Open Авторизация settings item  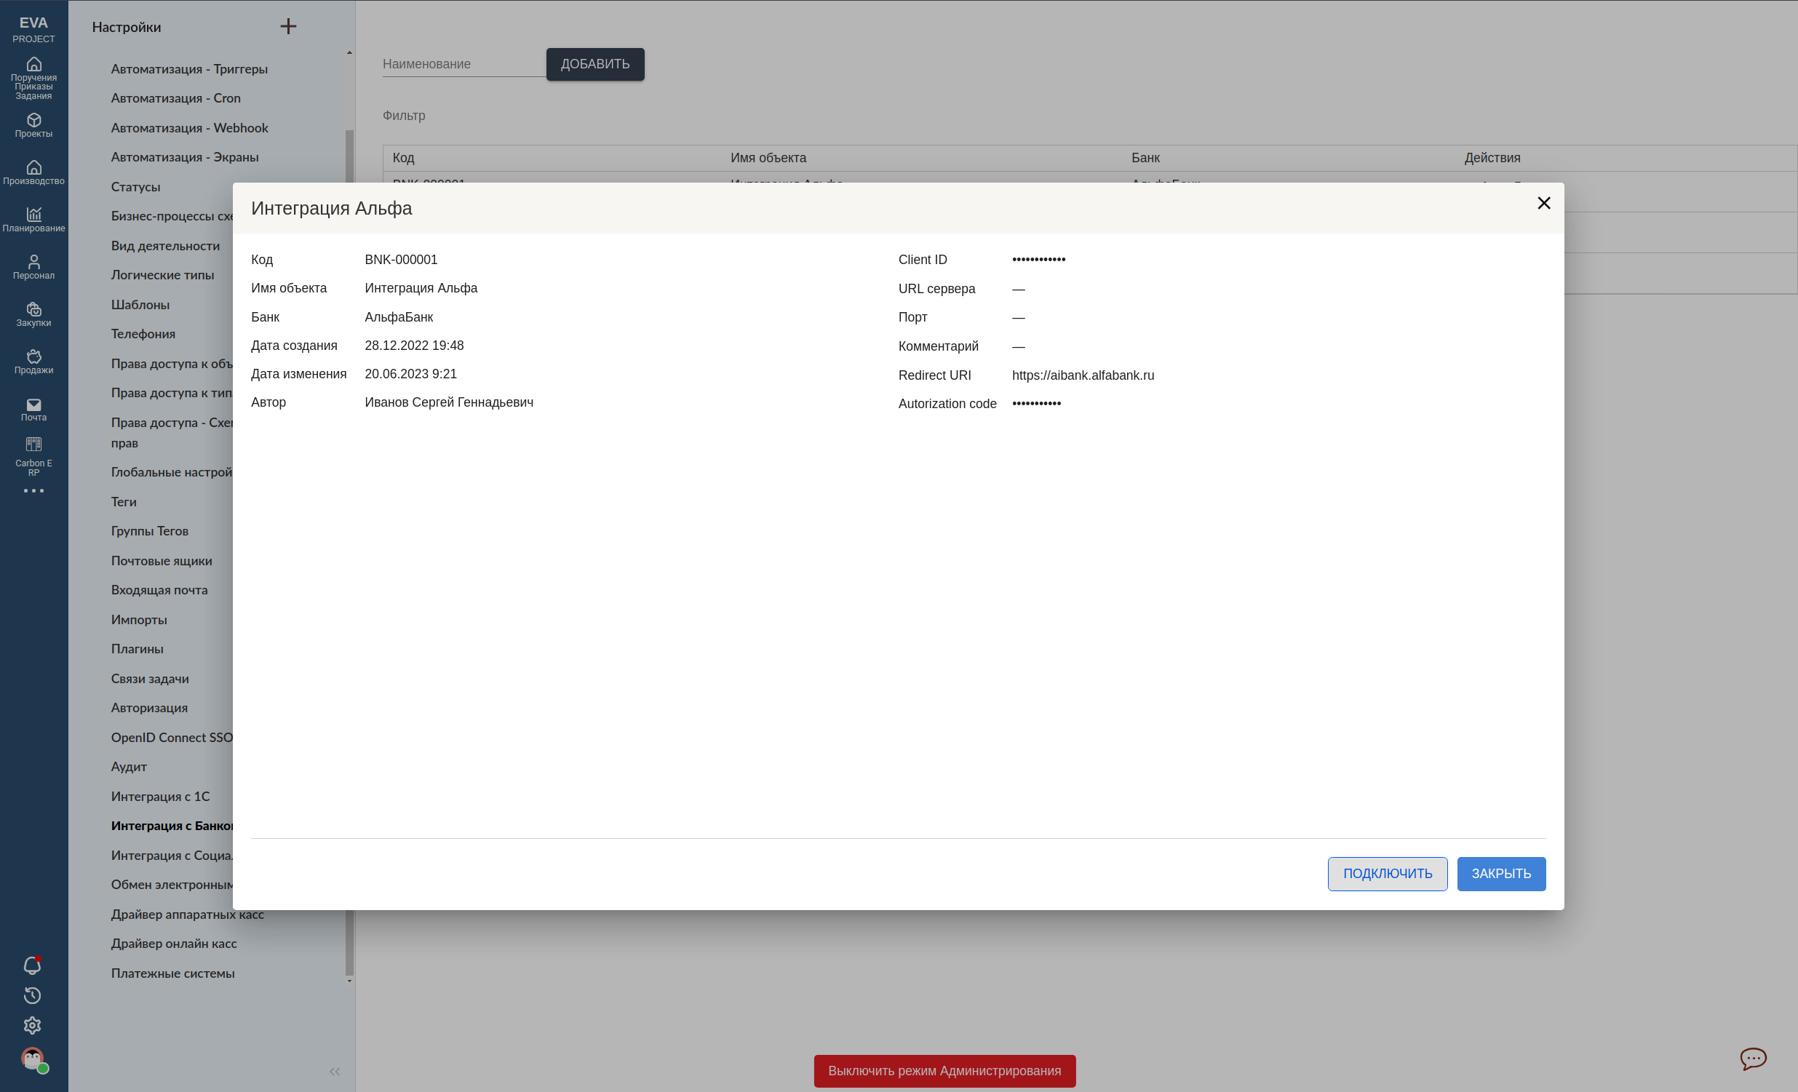coord(149,709)
